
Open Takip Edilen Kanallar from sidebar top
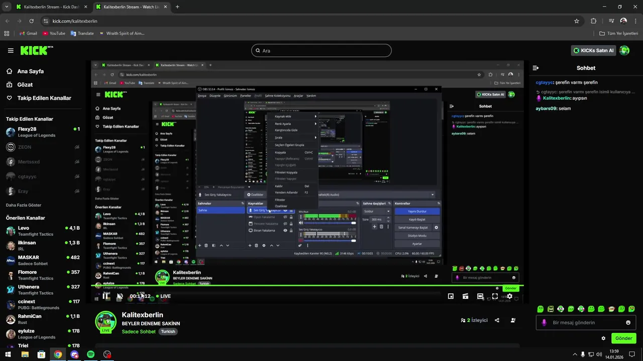click(39, 98)
